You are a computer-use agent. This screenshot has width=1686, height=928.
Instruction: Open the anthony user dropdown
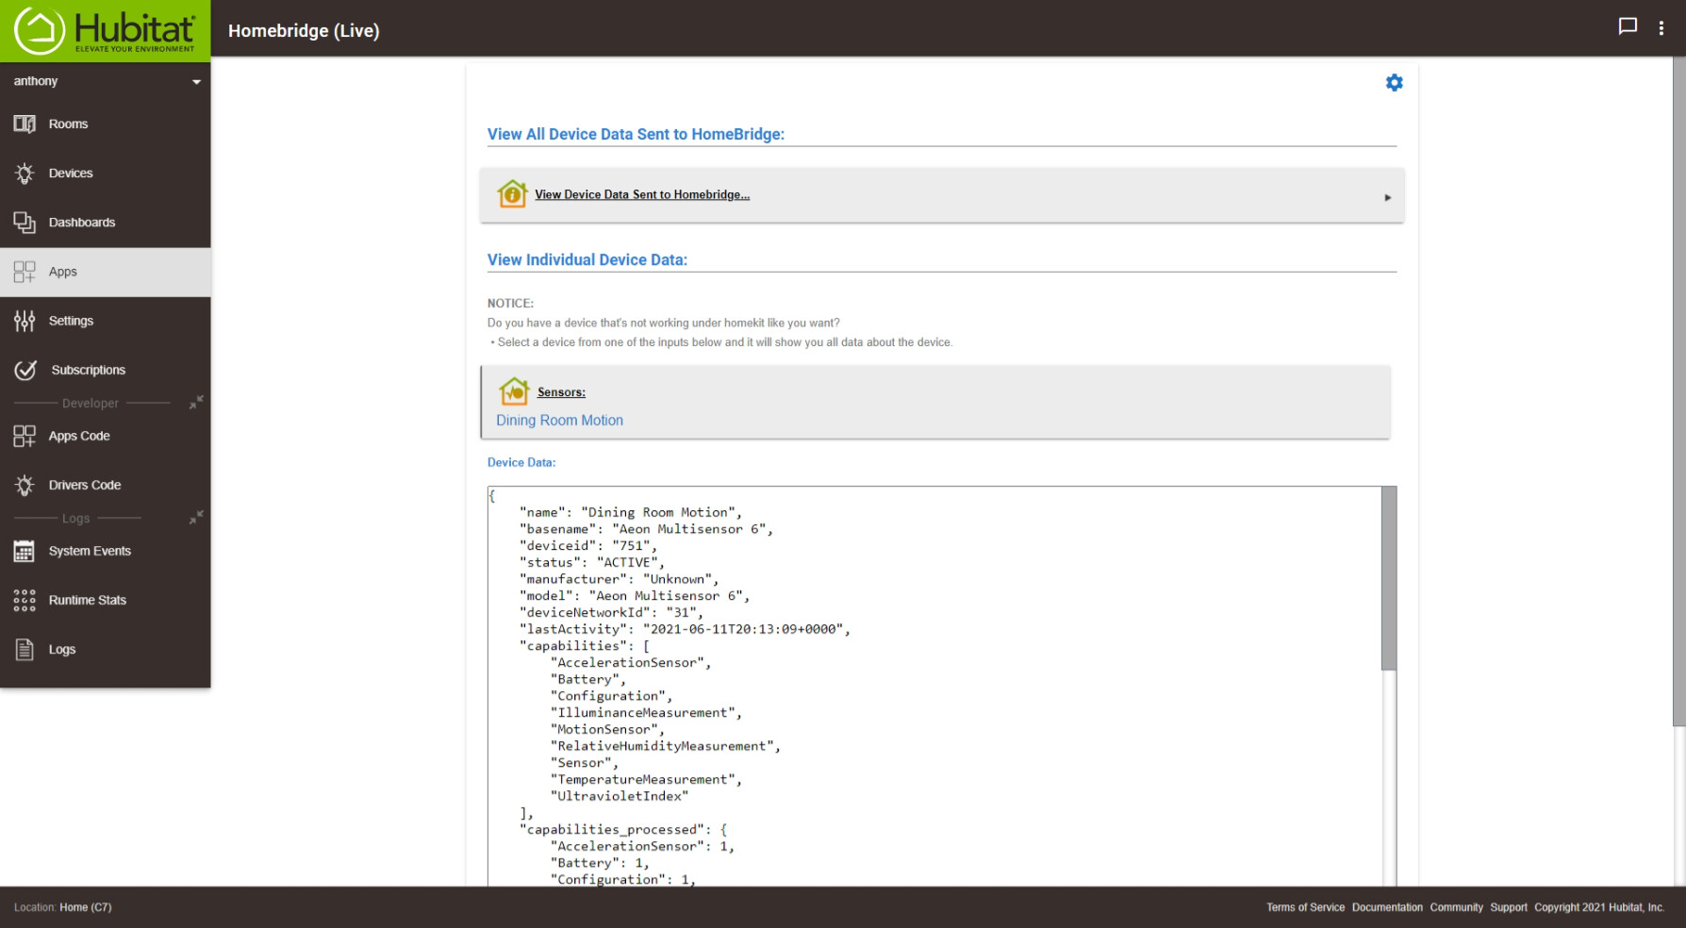(x=105, y=81)
